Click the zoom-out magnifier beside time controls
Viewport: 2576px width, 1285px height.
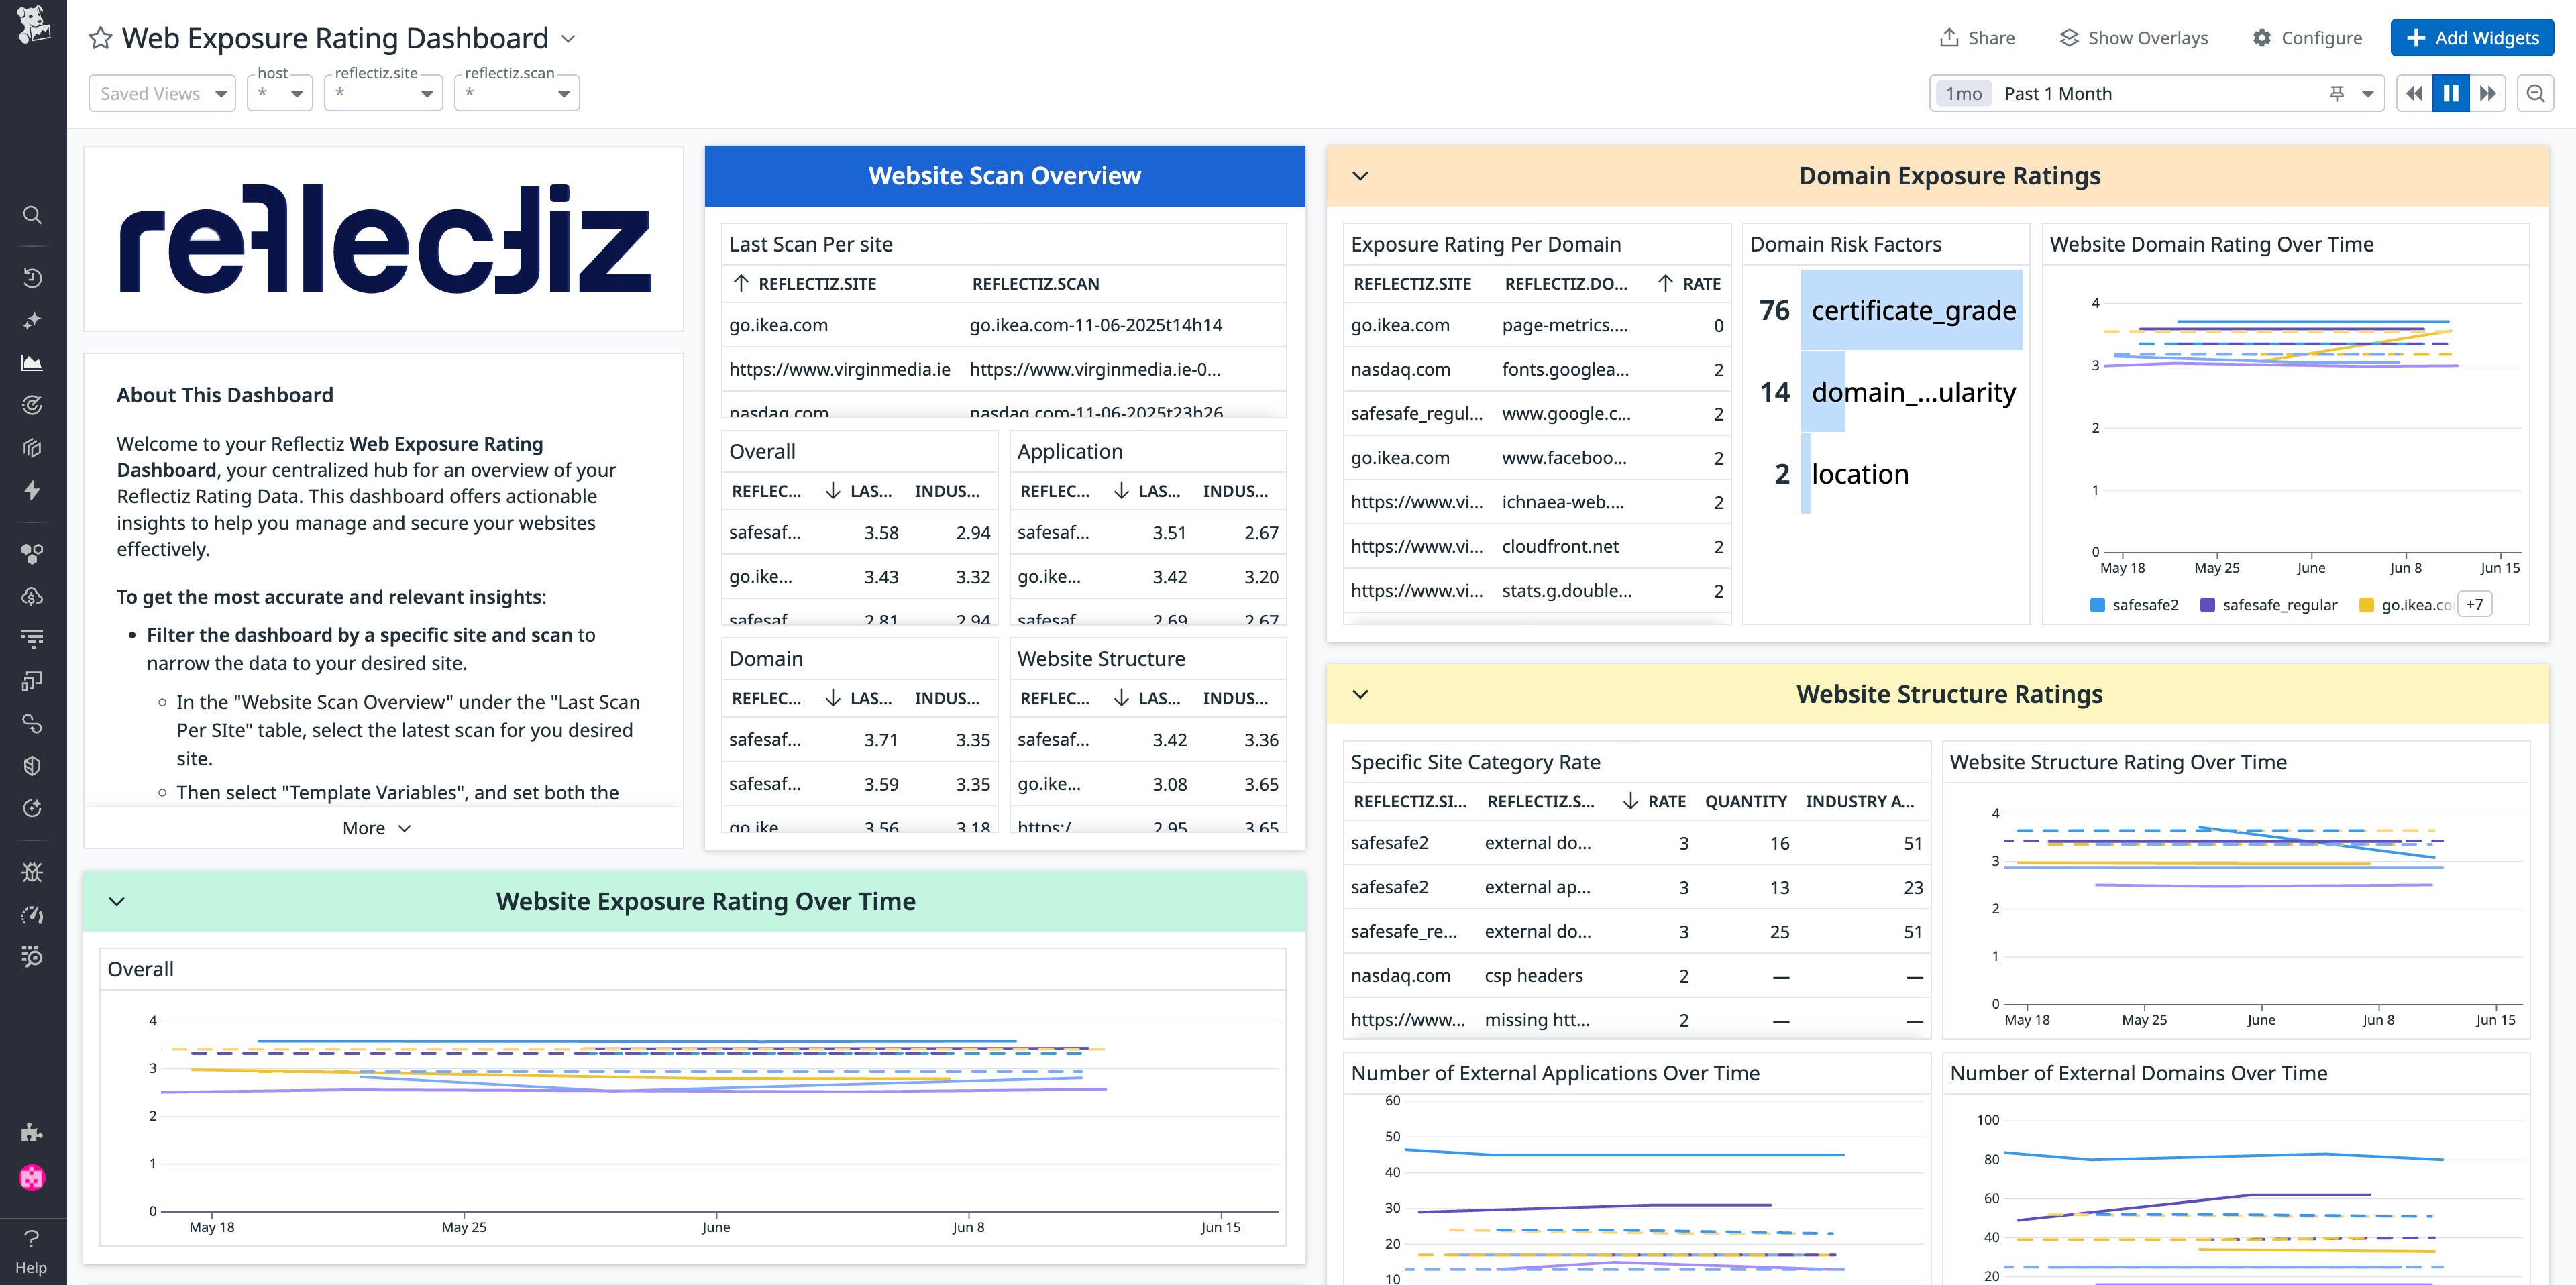[2537, 93]
